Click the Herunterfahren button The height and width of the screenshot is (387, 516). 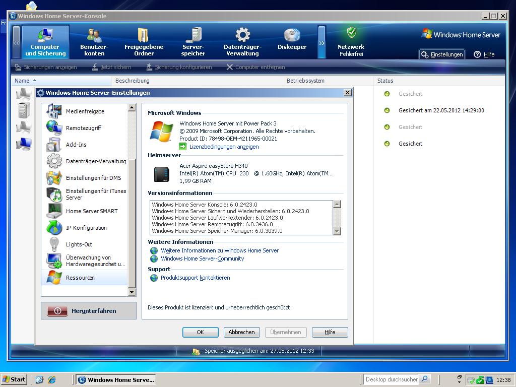click(89, 310)
